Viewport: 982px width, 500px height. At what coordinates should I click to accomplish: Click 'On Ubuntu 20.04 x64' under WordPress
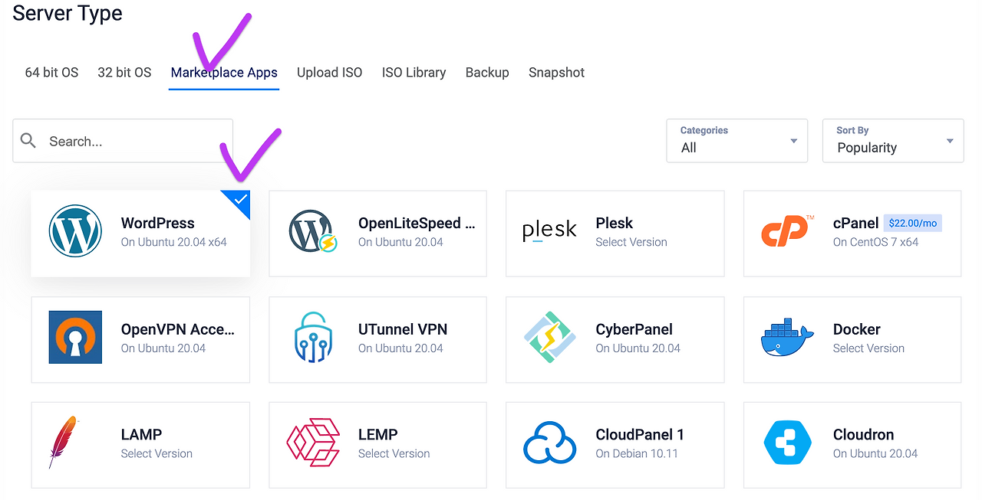[174, 242]
